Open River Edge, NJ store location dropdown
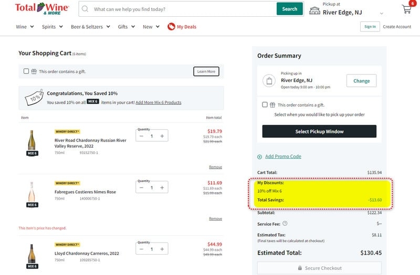The height and width of the screenshot is (275, 420). pos(381,13)
